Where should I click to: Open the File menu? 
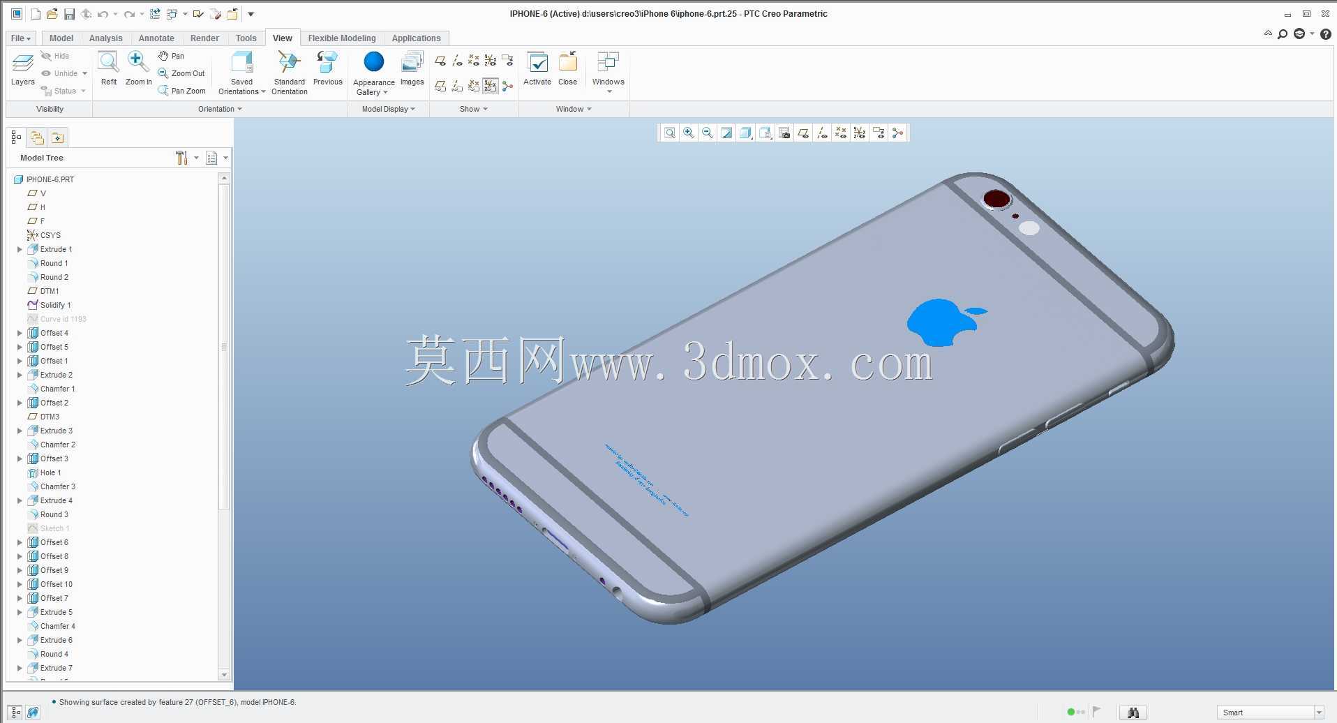point(21,38)
